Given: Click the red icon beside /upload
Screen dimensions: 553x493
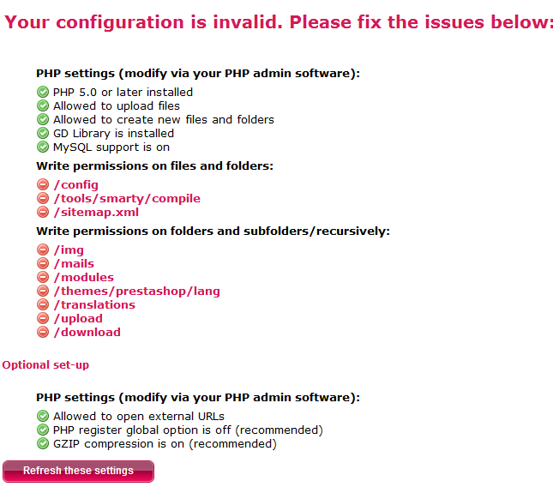Looking at the screenshot, I should pos(43,318).
